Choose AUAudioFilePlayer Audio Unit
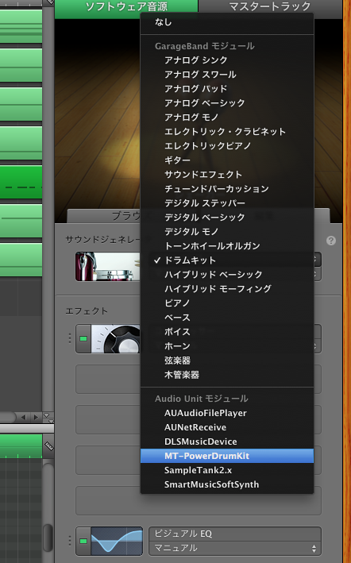This screenshot has width=351, height=563. [x=227, y=413]
